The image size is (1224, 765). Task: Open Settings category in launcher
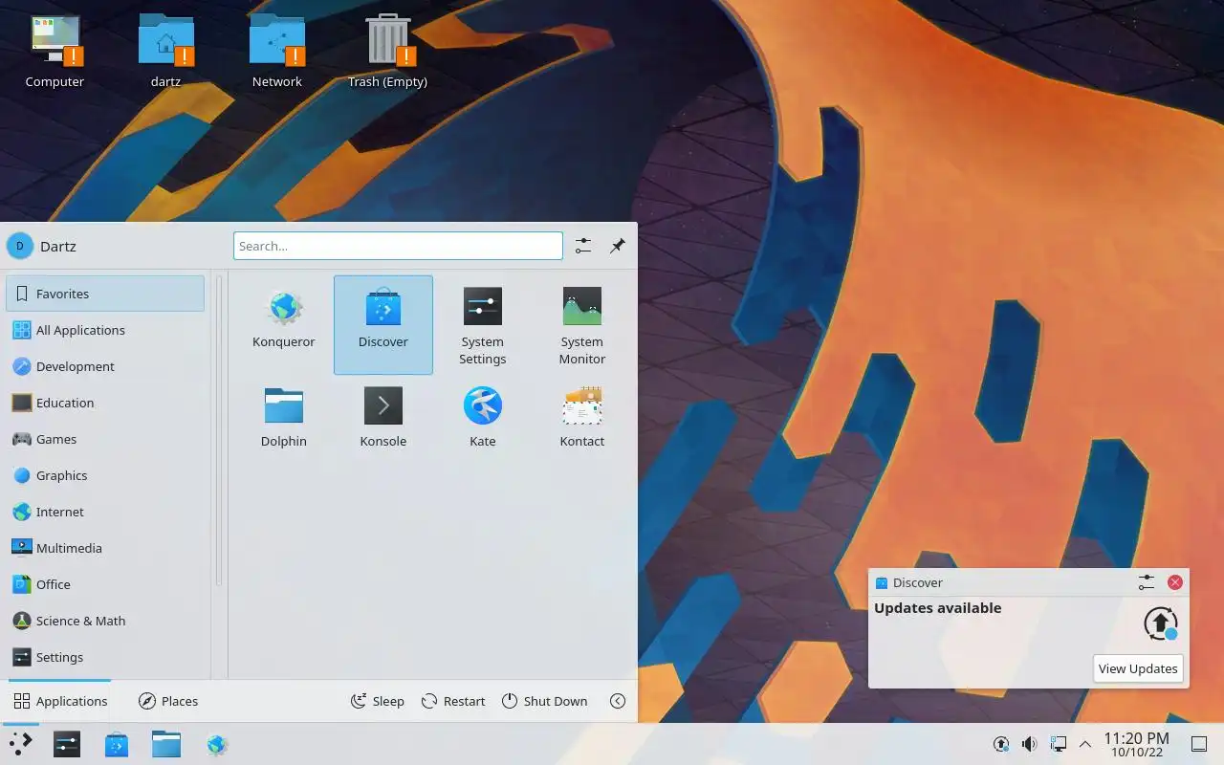105,657
